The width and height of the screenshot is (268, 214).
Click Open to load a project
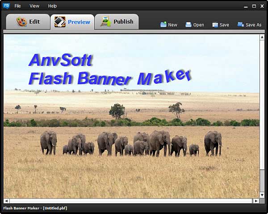point(195,25)
